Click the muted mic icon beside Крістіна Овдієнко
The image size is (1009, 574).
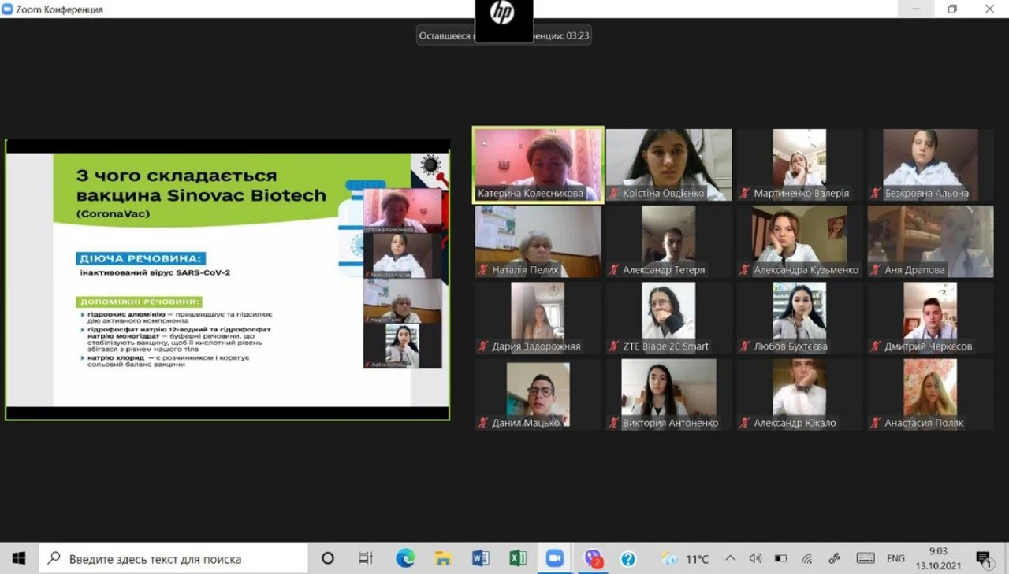(613, 193)
